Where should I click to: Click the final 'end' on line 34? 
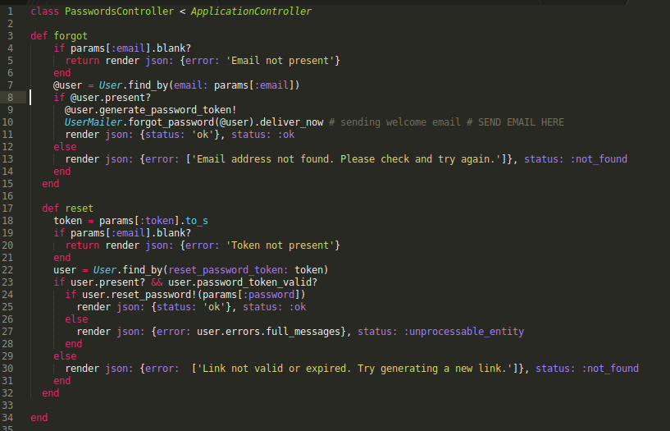39,418
